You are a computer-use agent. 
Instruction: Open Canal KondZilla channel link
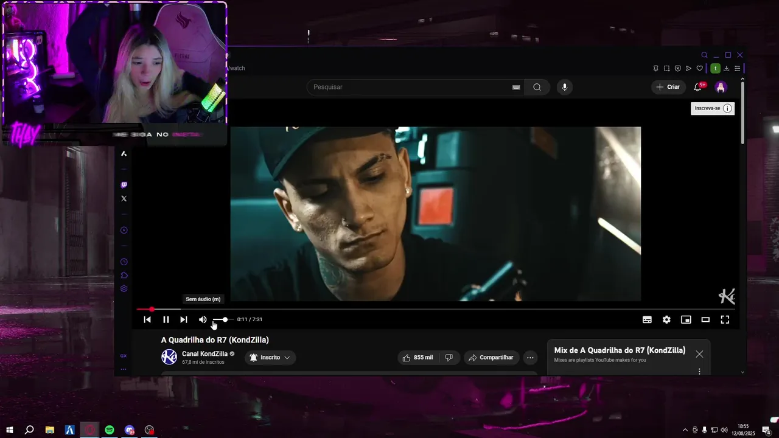(204, 353)
